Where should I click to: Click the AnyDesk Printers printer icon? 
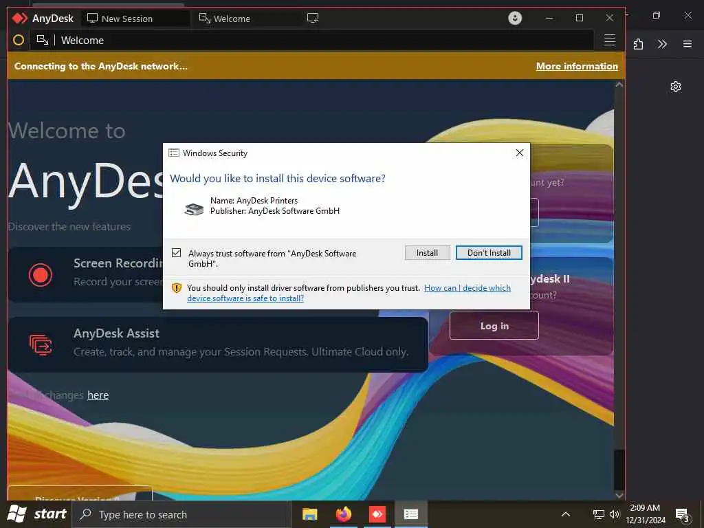pyautogui.click(x=194, y=209)
